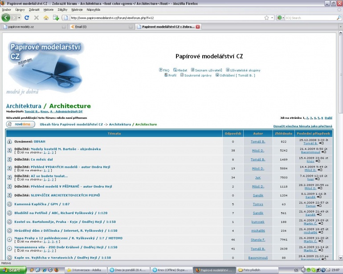The width and height of the screenshot is (343, 274).
Task: Close the Papírové modelářství CZ tab
Action: [x=198, y=27]
